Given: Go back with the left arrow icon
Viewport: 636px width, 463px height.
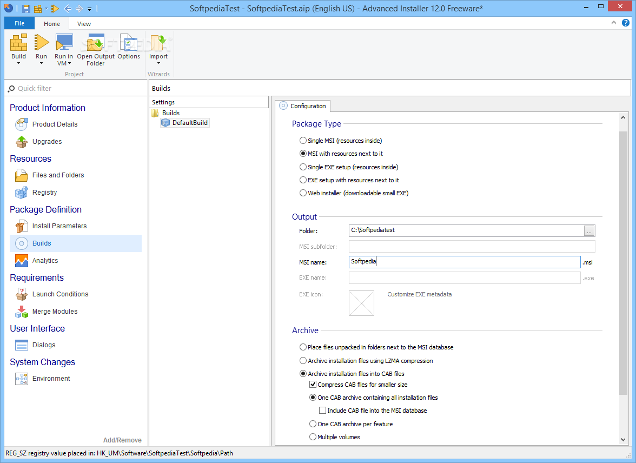Looking at the screenshot, I should pyautogui.click(x=68, y=8).
